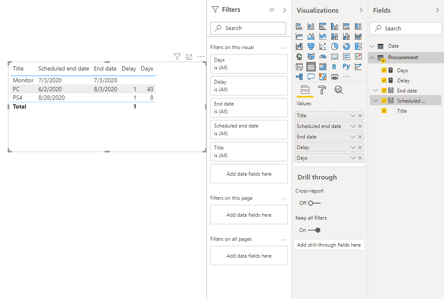This screenshot has height=299, width=444.
Task: Open Filters on this visual options menu
Action: [284, 48]
